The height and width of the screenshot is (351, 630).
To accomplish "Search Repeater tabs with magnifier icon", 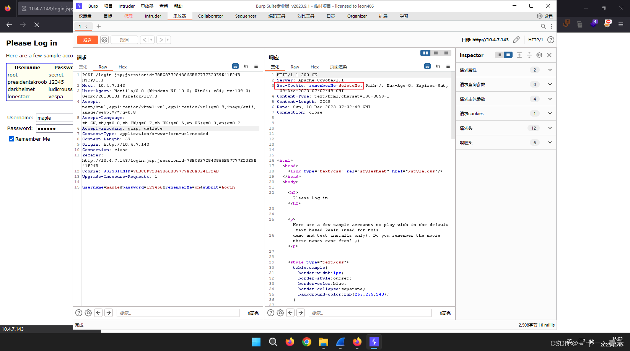I will click(543, 26).
